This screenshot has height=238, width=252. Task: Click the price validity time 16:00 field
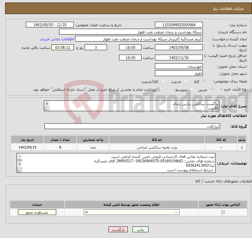point(130,58)
